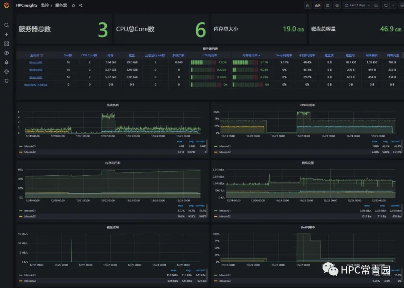The width and height of the screenshot is (404, 288).
Task: Refresh the dashboard
Action: [386, 5]
